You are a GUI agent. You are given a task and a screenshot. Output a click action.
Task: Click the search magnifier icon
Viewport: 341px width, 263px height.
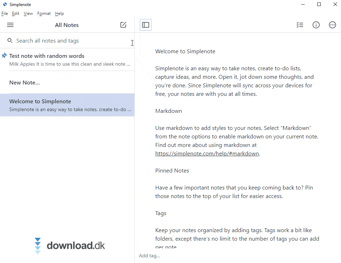(x=10, y=41)
